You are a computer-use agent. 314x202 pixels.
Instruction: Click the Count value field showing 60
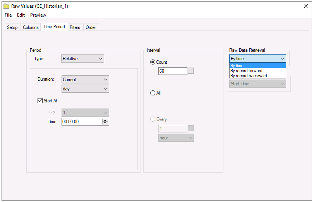click(x=173, y=71)
